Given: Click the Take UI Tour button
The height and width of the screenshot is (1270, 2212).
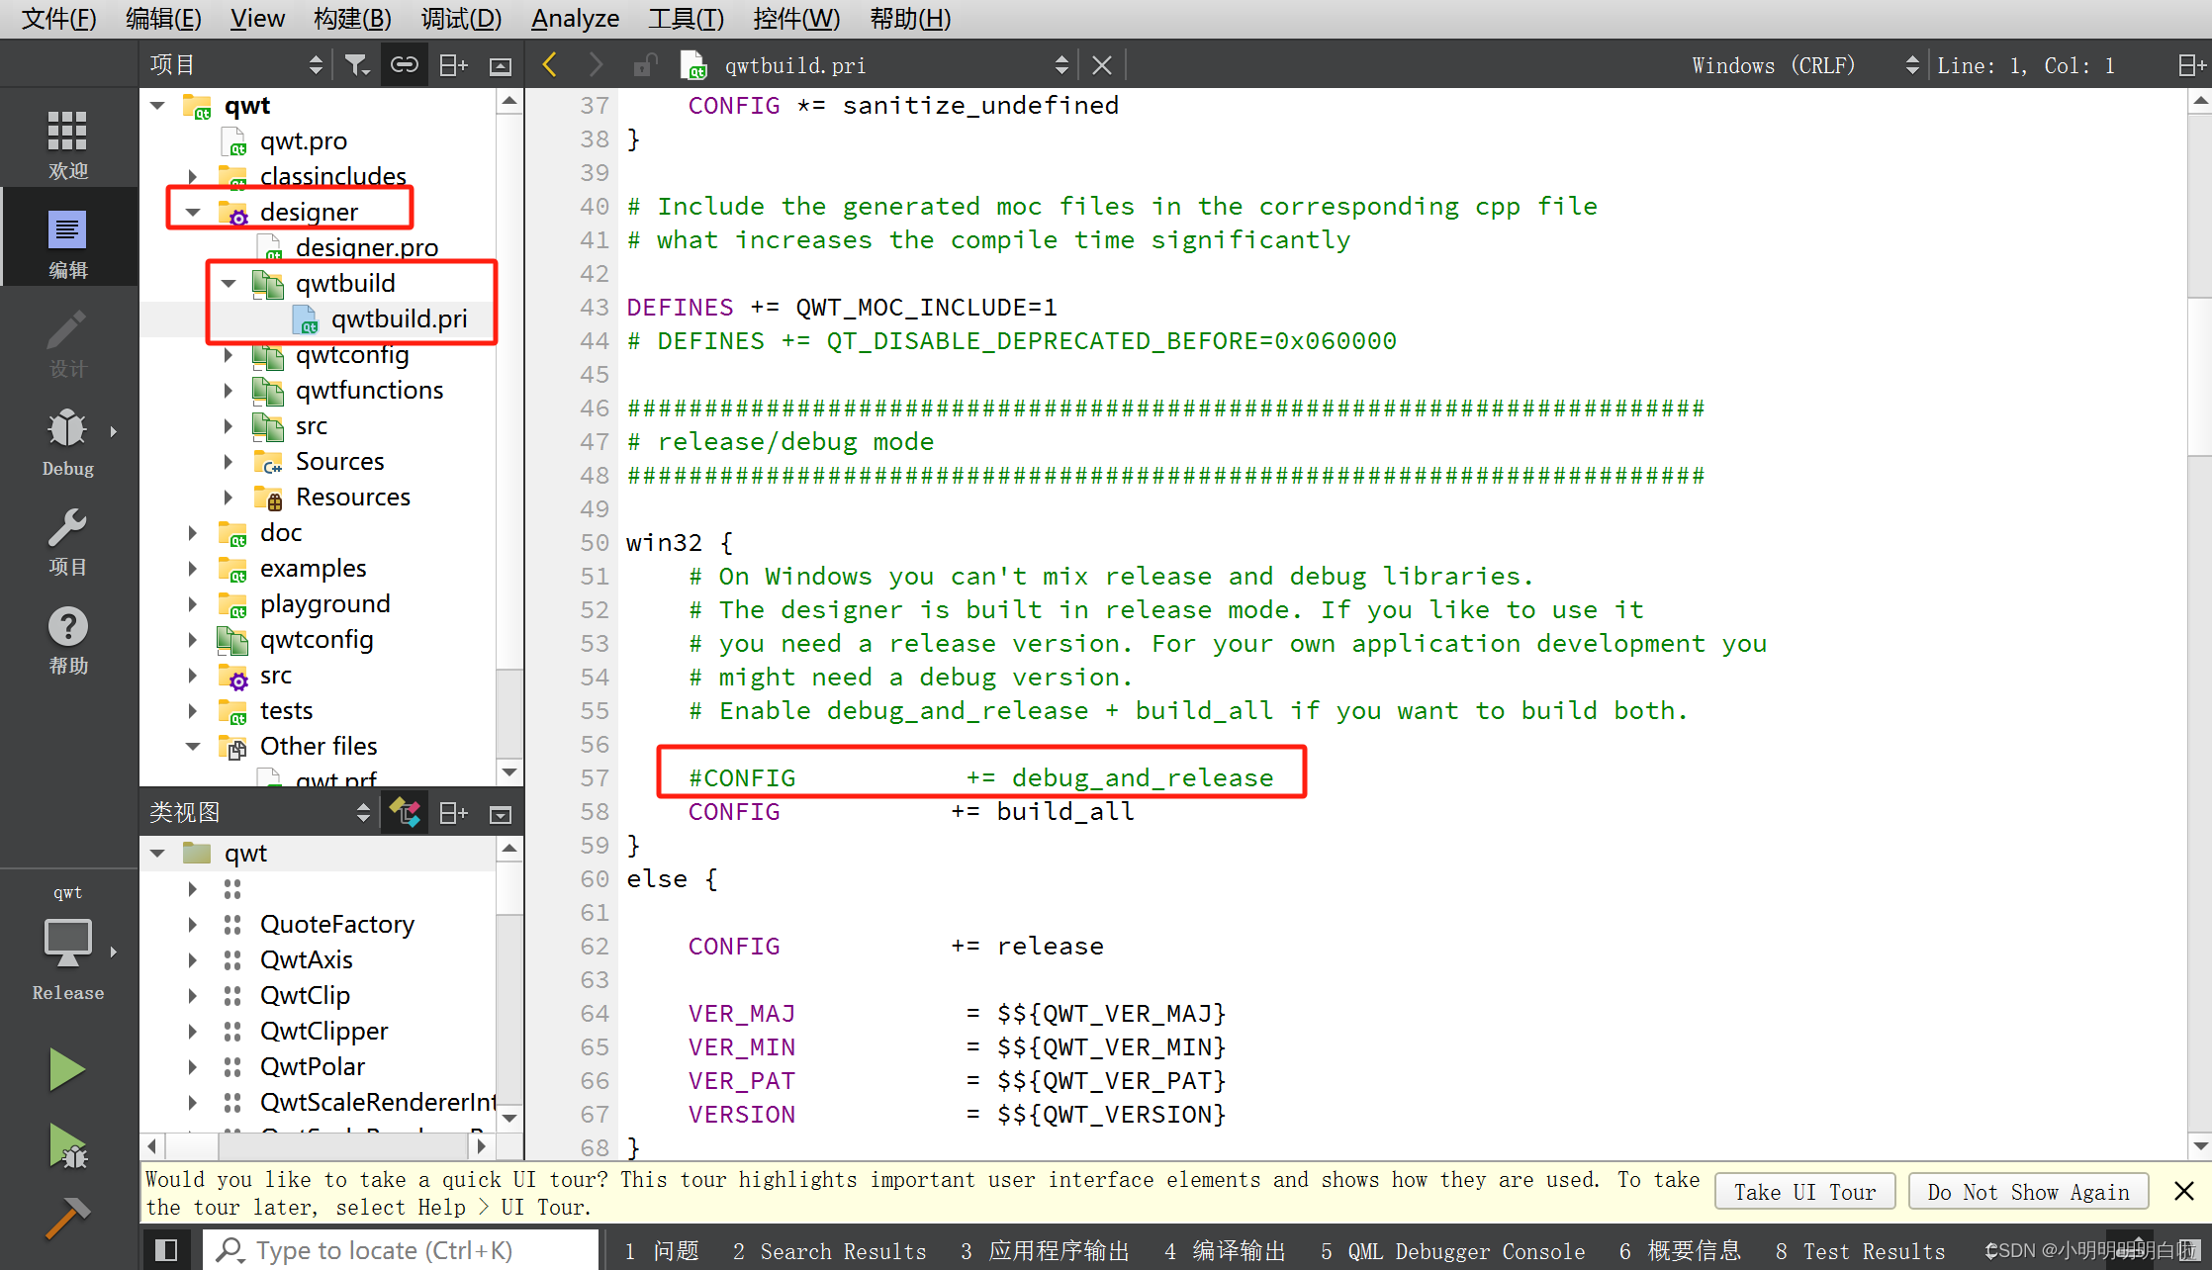Looking at the screenshot, I should [x=1804, y=1192].
